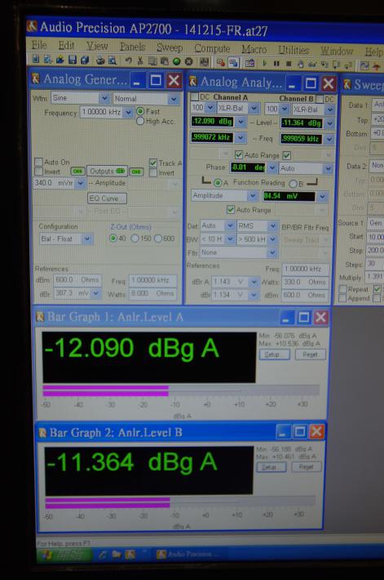384x580 pixels.
Task: Click the Bar Graph 2 title bar icon
Action: [43, 432]
